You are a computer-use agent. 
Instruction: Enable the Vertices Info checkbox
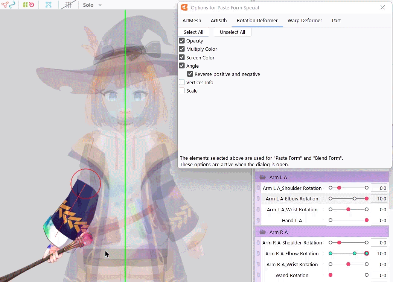pyautogui.click(x=182, y=82)
